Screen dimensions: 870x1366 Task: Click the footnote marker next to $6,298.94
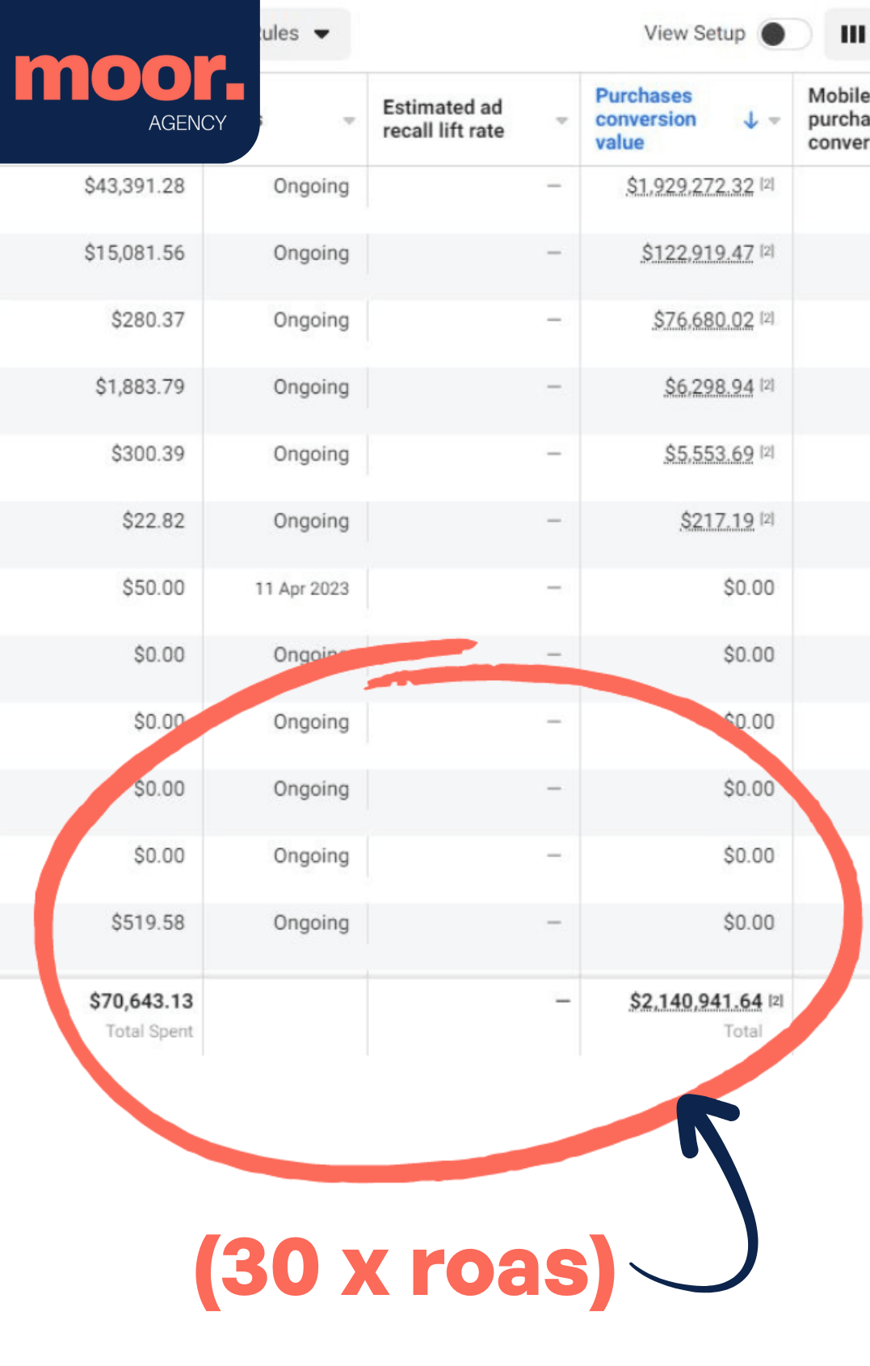767,385
